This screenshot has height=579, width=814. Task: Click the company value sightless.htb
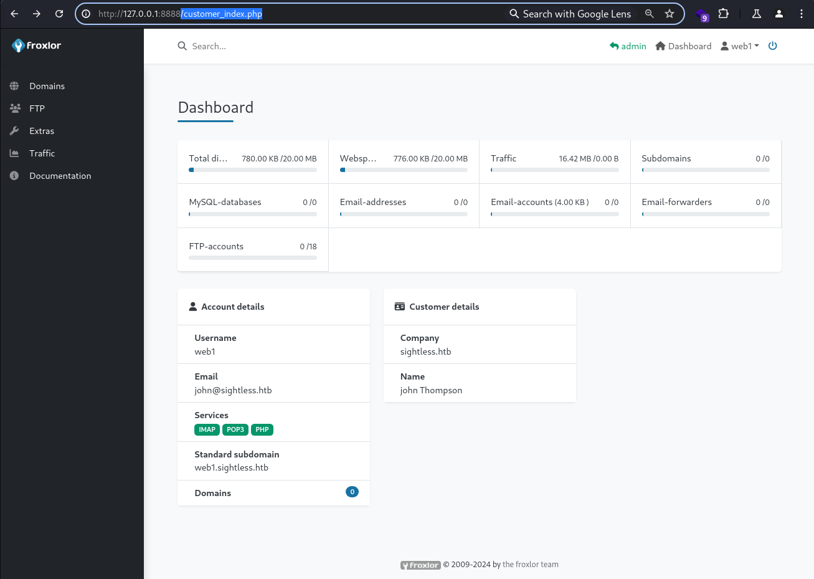[425, 352]
